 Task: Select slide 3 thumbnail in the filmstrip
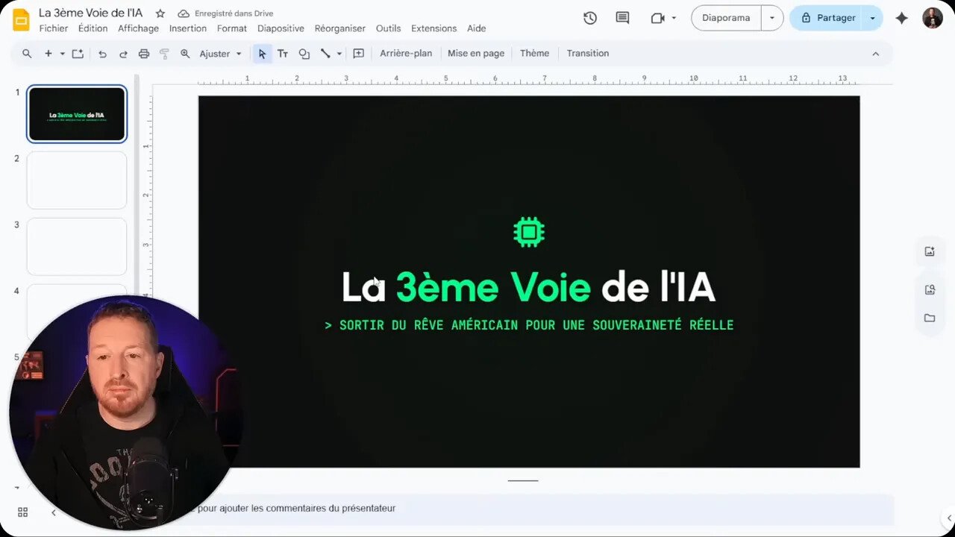(77, 246)
